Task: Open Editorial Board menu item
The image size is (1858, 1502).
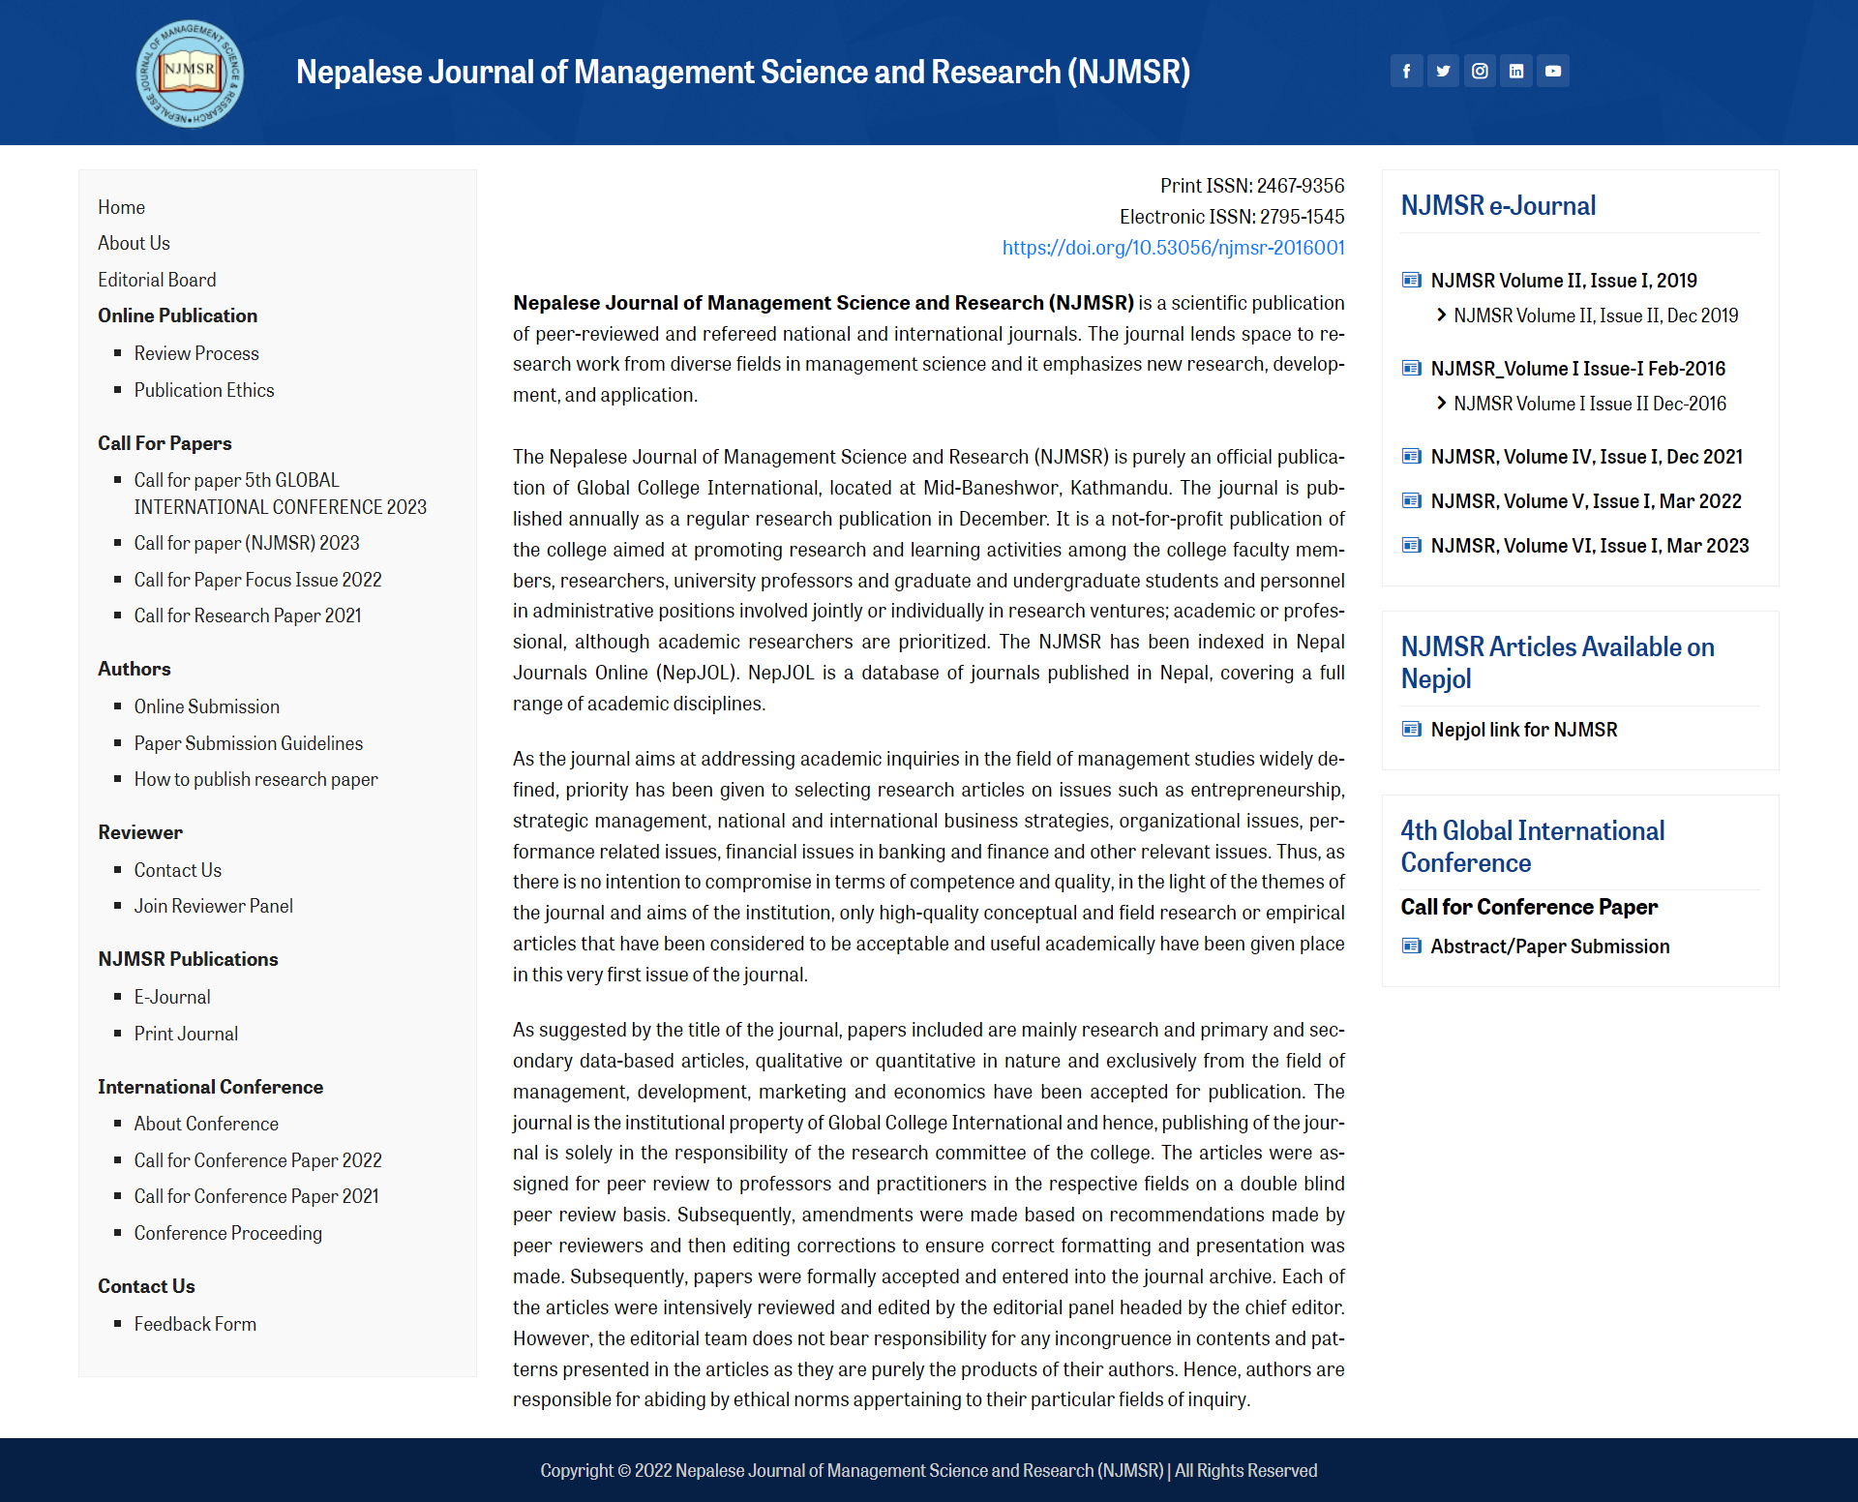Action: click(x=157, y=280)
